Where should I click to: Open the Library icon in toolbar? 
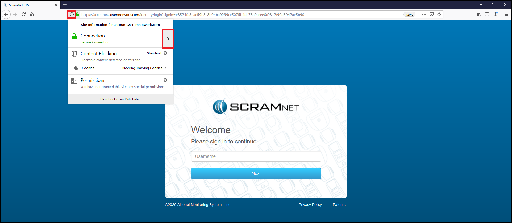coord(478,14)
